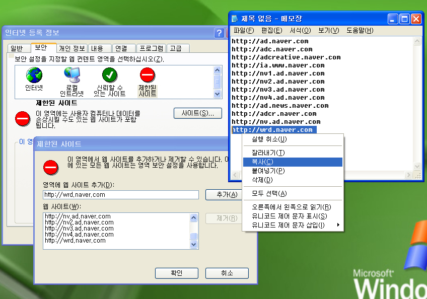Viewport: 427px width, 299px height.
Task: Click the http://ad.news.naver.com line in Notepad
Action: click(x=280, y=106)
